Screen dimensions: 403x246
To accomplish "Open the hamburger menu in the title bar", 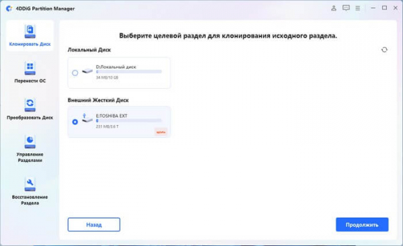I will pos(357,8).
